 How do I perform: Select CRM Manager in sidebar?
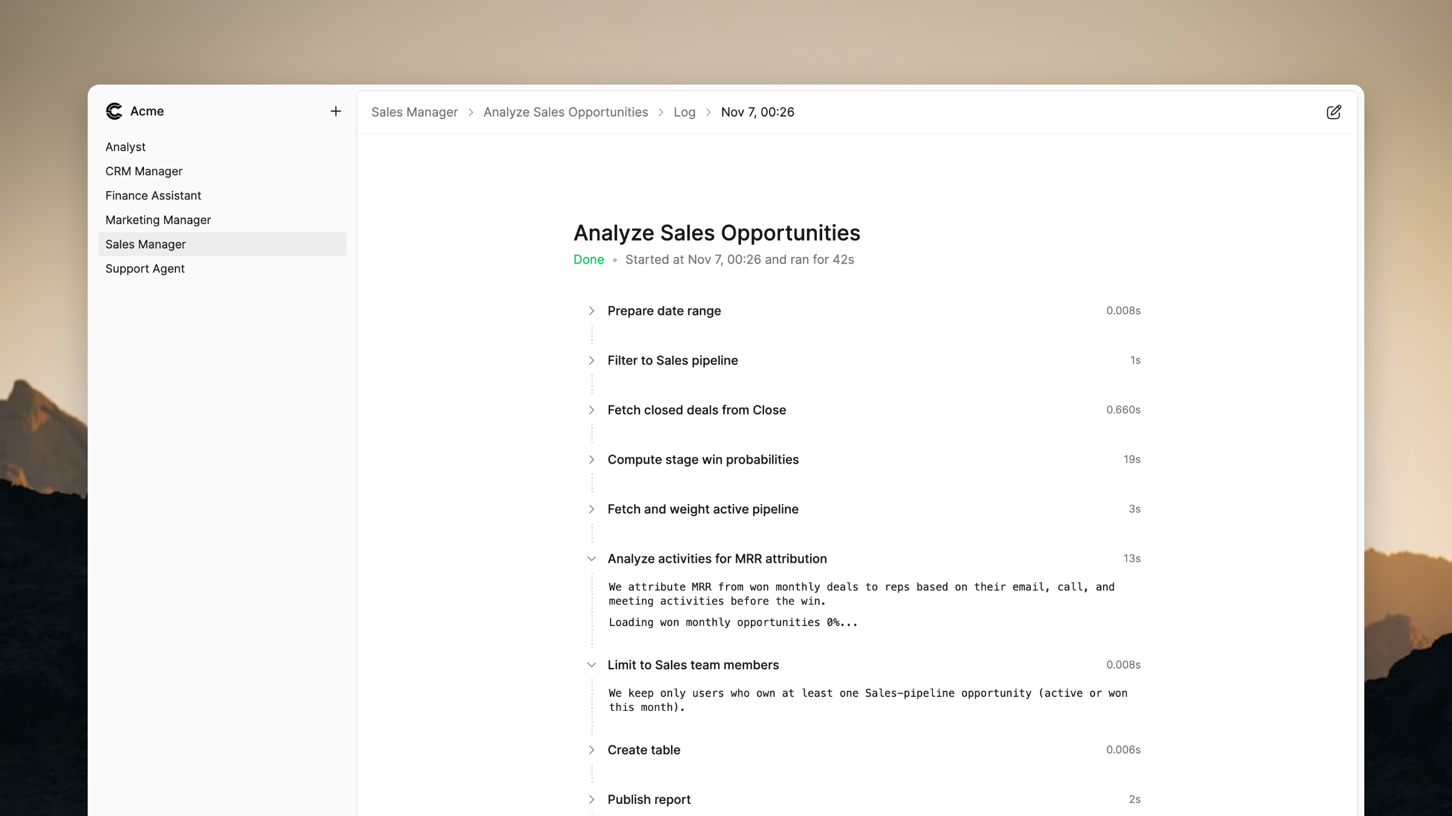pos(143,171)
